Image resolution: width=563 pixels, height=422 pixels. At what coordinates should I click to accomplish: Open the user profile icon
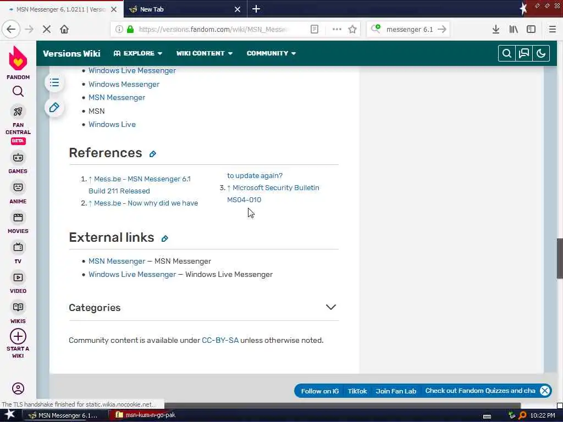point(18,388)
